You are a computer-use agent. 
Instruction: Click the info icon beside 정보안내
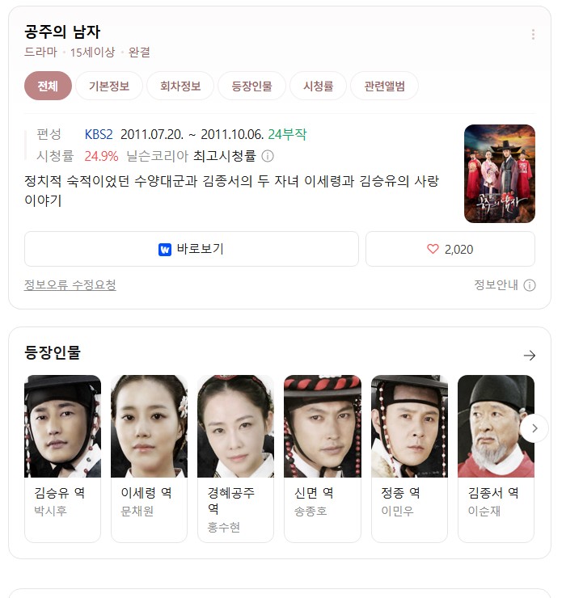point(529,285)
